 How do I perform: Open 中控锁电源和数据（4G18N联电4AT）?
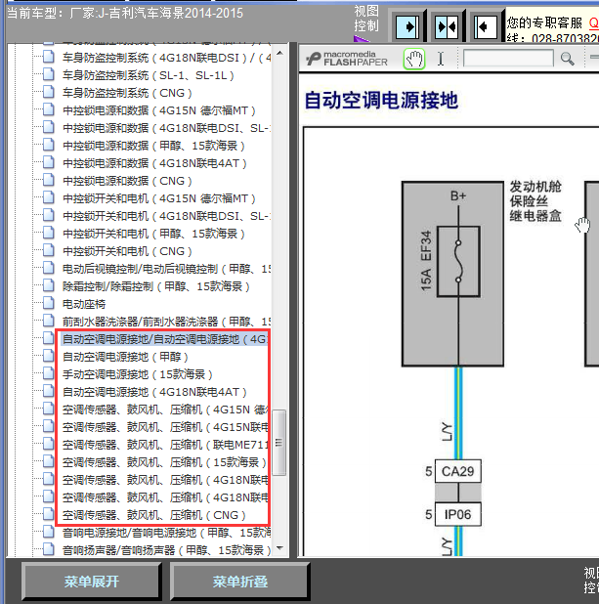click(154, 164)
